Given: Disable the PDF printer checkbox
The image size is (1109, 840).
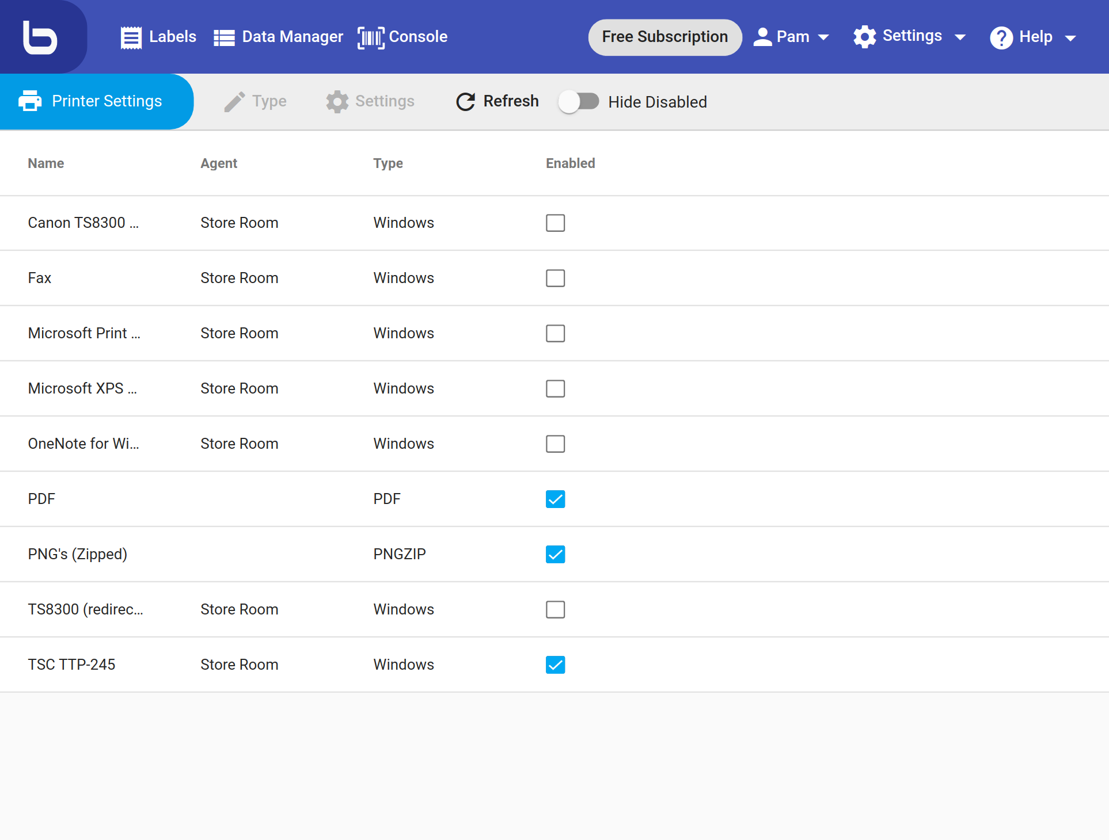Looking at the screenshot, I should point(555,499).
